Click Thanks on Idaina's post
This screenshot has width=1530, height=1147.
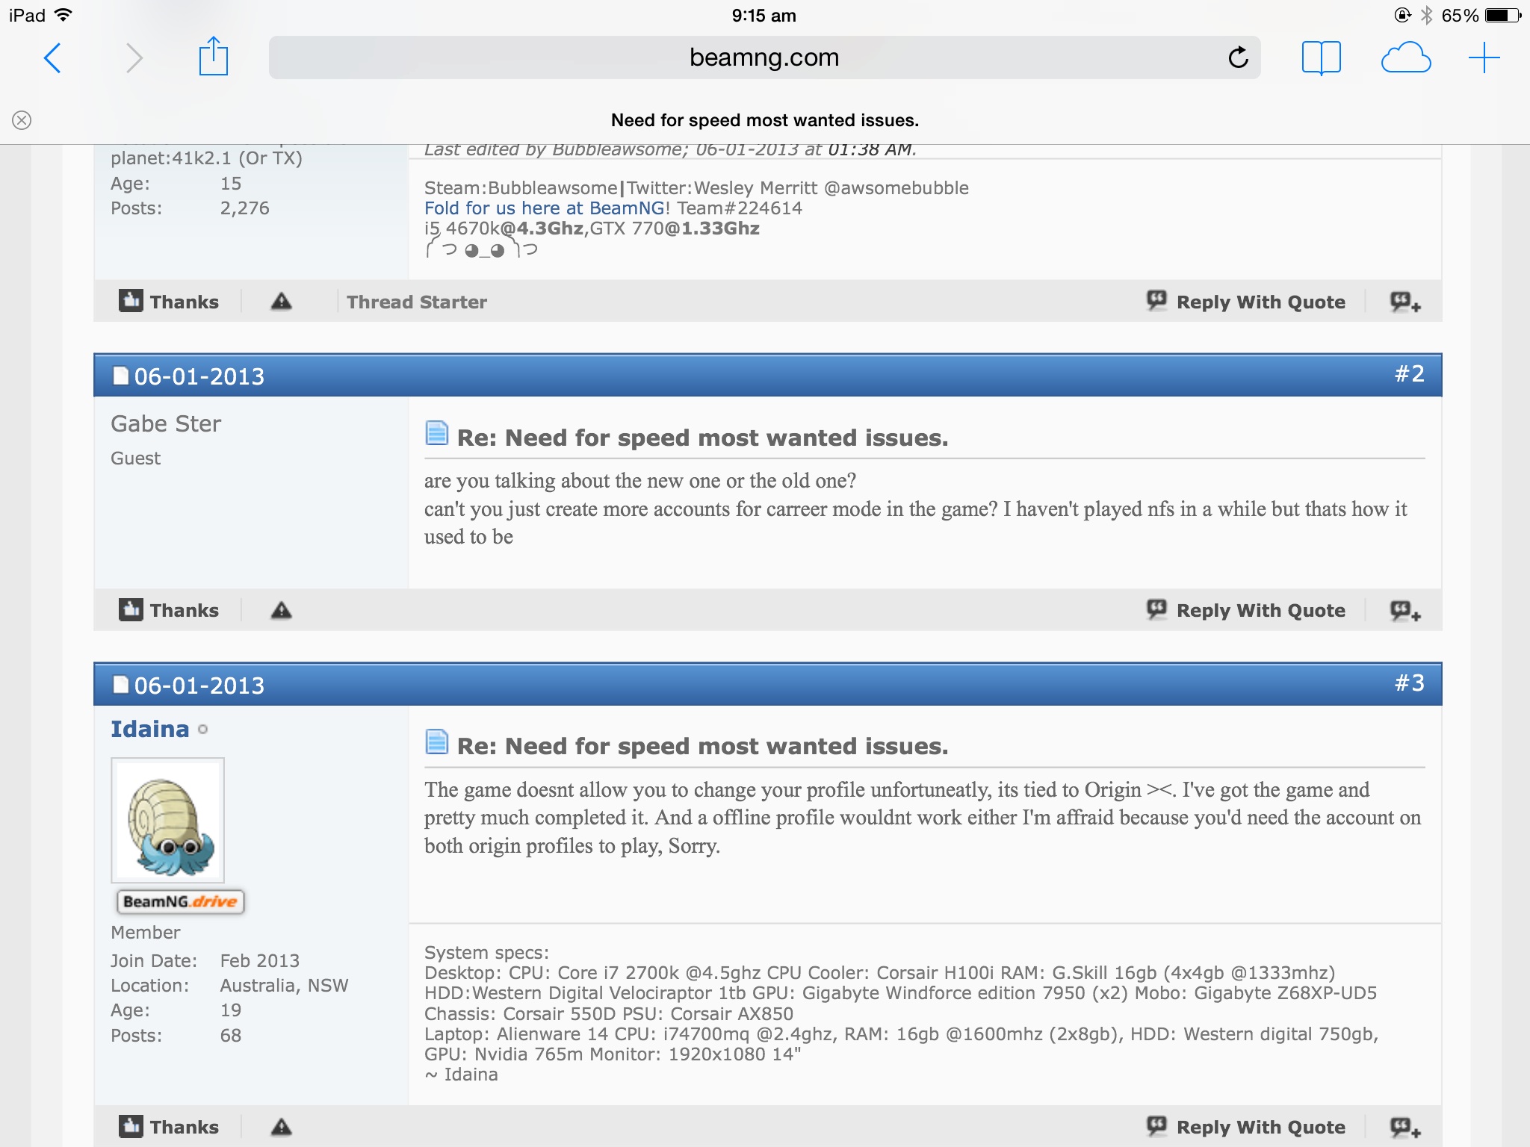click(169, 1127)
